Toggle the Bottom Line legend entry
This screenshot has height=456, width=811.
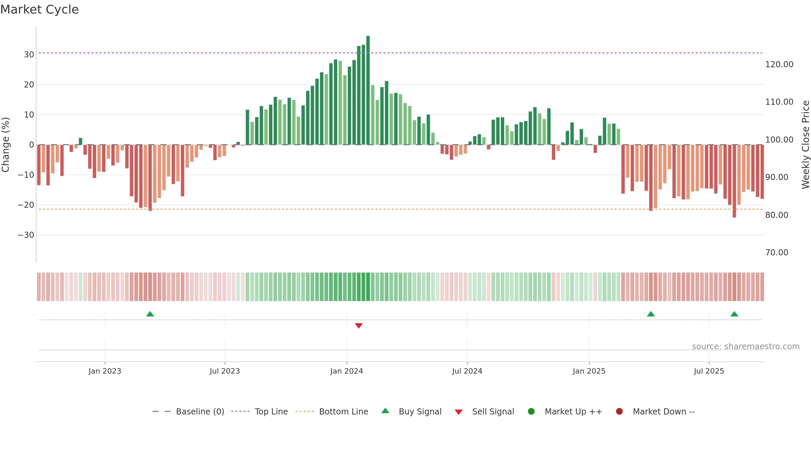(332, 411)
